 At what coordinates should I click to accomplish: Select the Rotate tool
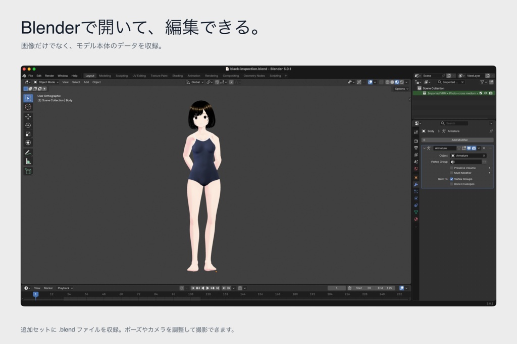click(28, 125)
